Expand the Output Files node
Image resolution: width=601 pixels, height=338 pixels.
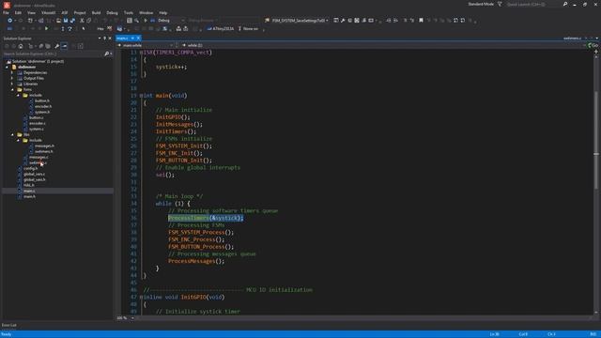click(x=12, y=78)
